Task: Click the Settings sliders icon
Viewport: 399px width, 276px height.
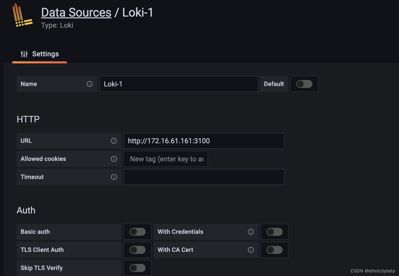Action: coord(24,54)
